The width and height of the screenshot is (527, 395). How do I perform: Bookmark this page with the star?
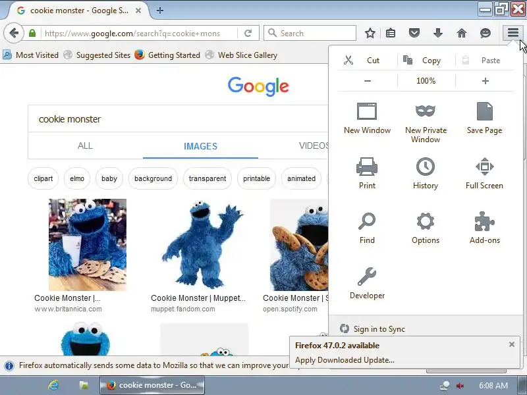pyautogui.click(x=370, y=33)
